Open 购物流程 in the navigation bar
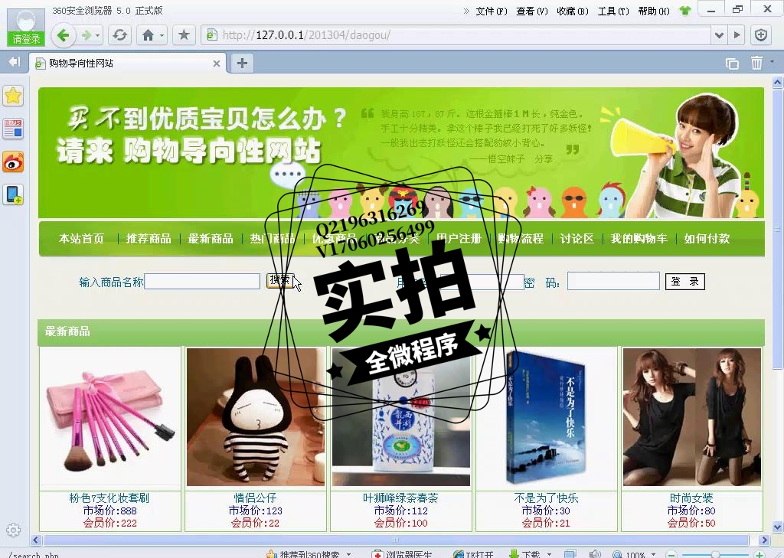Screen dimensions: 784x558 (x=521, y=239)
